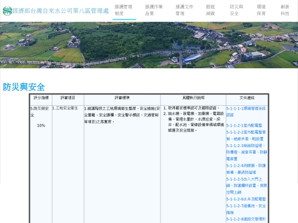This screenshot has height=223, width=298.
Task: Open link 5-1-1-2-2 室外配電盤管制
Action: pyautogui.click(x=246, y=135)
